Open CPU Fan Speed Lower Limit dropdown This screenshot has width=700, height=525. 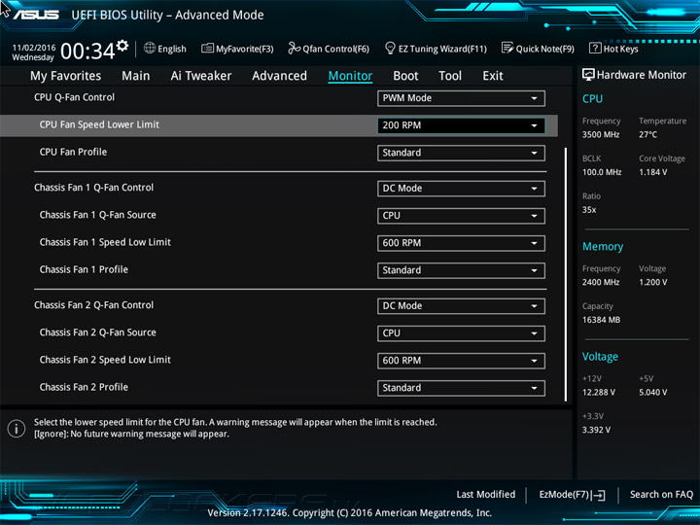point(461,125)
